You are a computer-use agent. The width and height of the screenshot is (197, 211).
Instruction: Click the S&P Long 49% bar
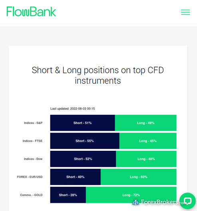tap(145, 123)
